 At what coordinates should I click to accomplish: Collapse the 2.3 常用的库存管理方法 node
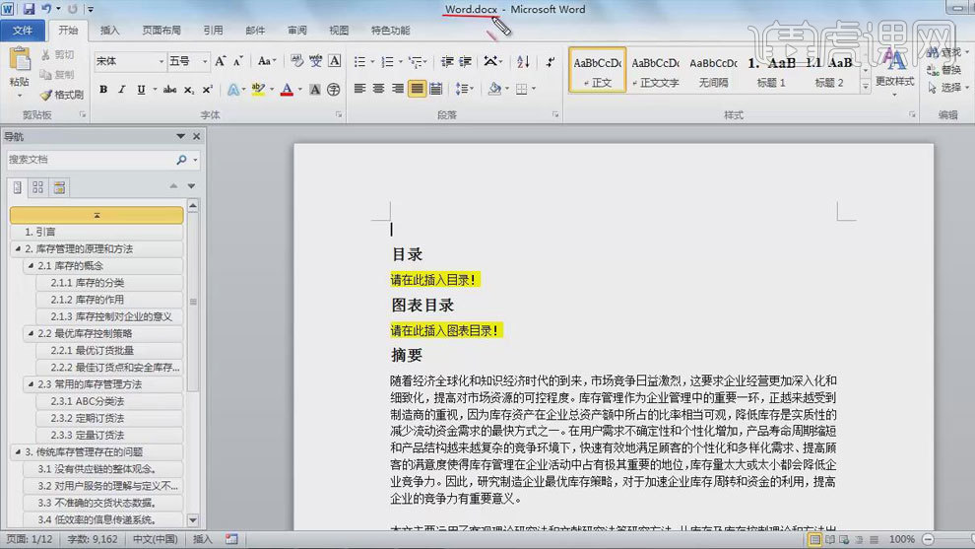(x=31, y=384)
